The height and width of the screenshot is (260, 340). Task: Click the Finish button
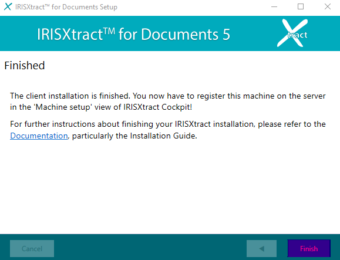309,248
